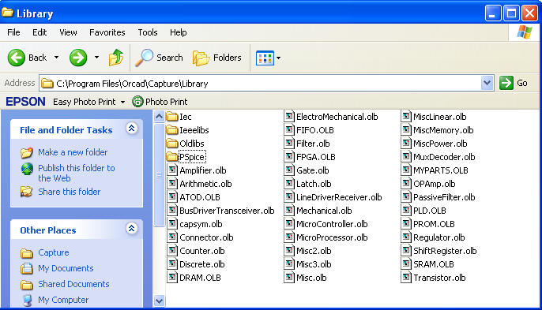Click the scroll down arrow of file list
542x310 pixels.
159,301
